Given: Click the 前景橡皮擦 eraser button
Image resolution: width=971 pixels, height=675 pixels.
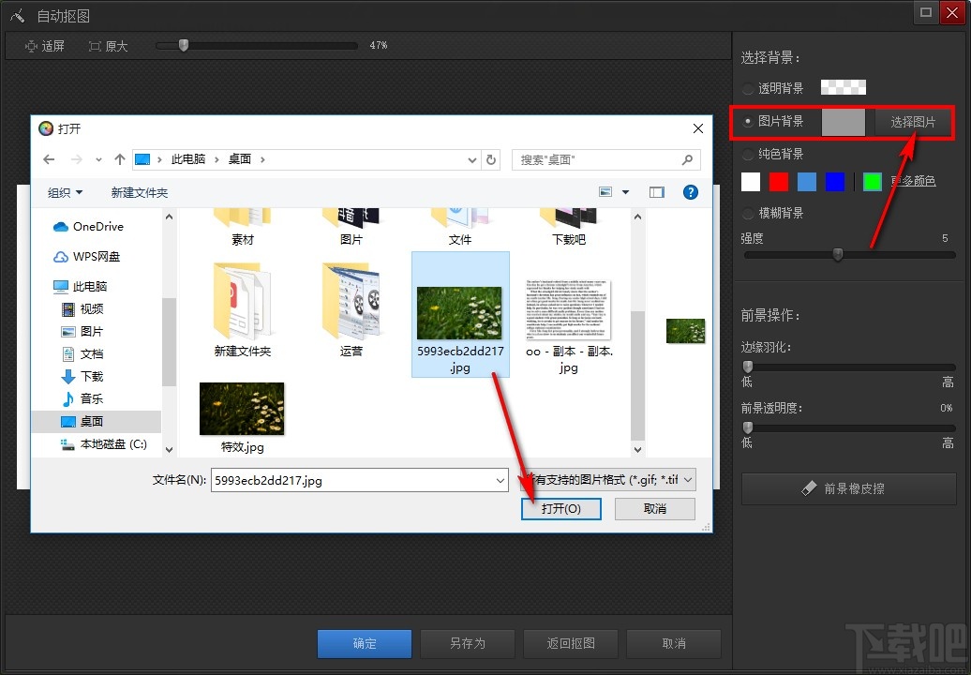Looking at the screenshot, I should (x=849, y=488).
